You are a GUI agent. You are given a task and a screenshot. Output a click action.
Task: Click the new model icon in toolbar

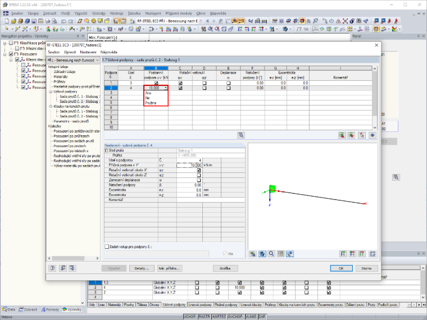(x=7, y=21)
